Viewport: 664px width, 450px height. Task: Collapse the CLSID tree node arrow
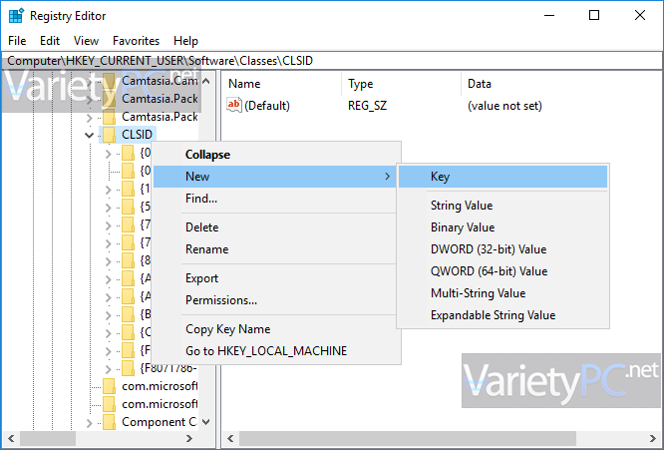(x=89, y=135)
